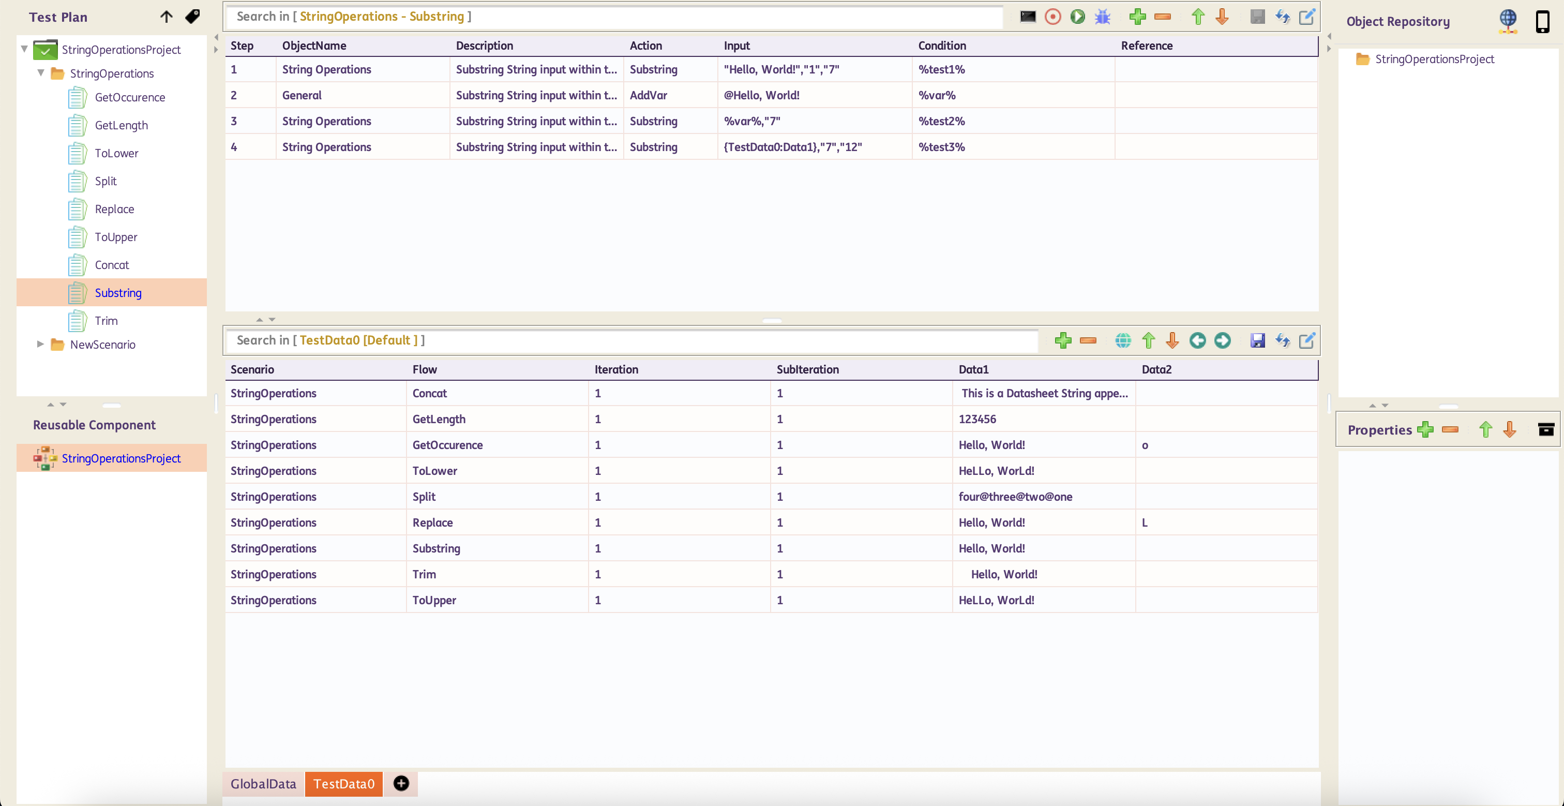This screenshot has width=1564, height=806.
Task: Open web object repository globe icon
Action: click(x=1508, y=21)
